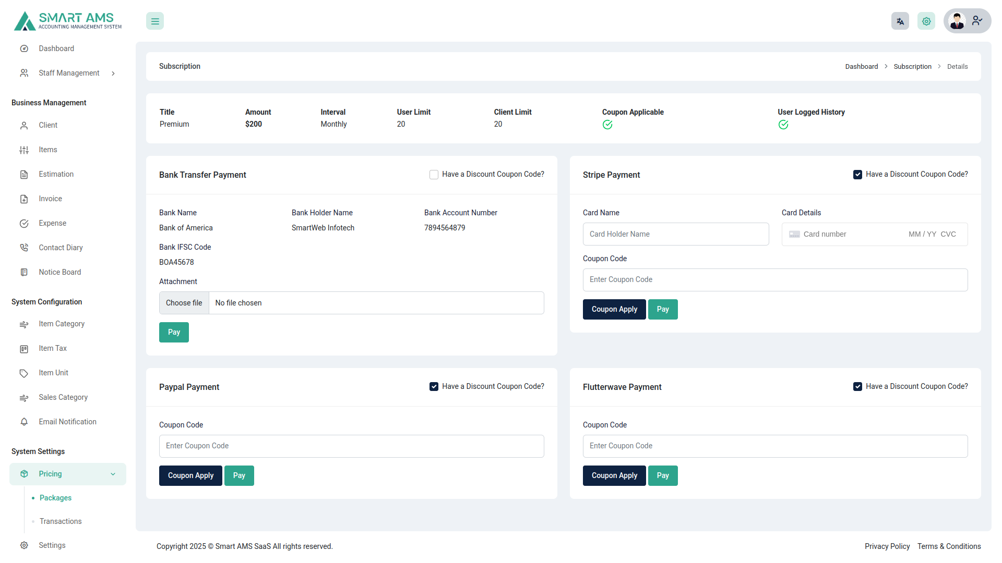Click the Email Notification bell icon
1002x563 pixels.
(x=24, y=422)
